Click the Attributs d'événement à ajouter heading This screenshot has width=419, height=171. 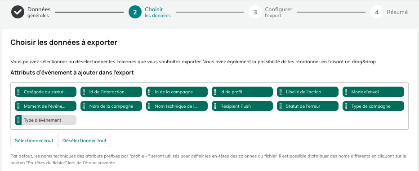pyautogui.click(x=72, y=73)
